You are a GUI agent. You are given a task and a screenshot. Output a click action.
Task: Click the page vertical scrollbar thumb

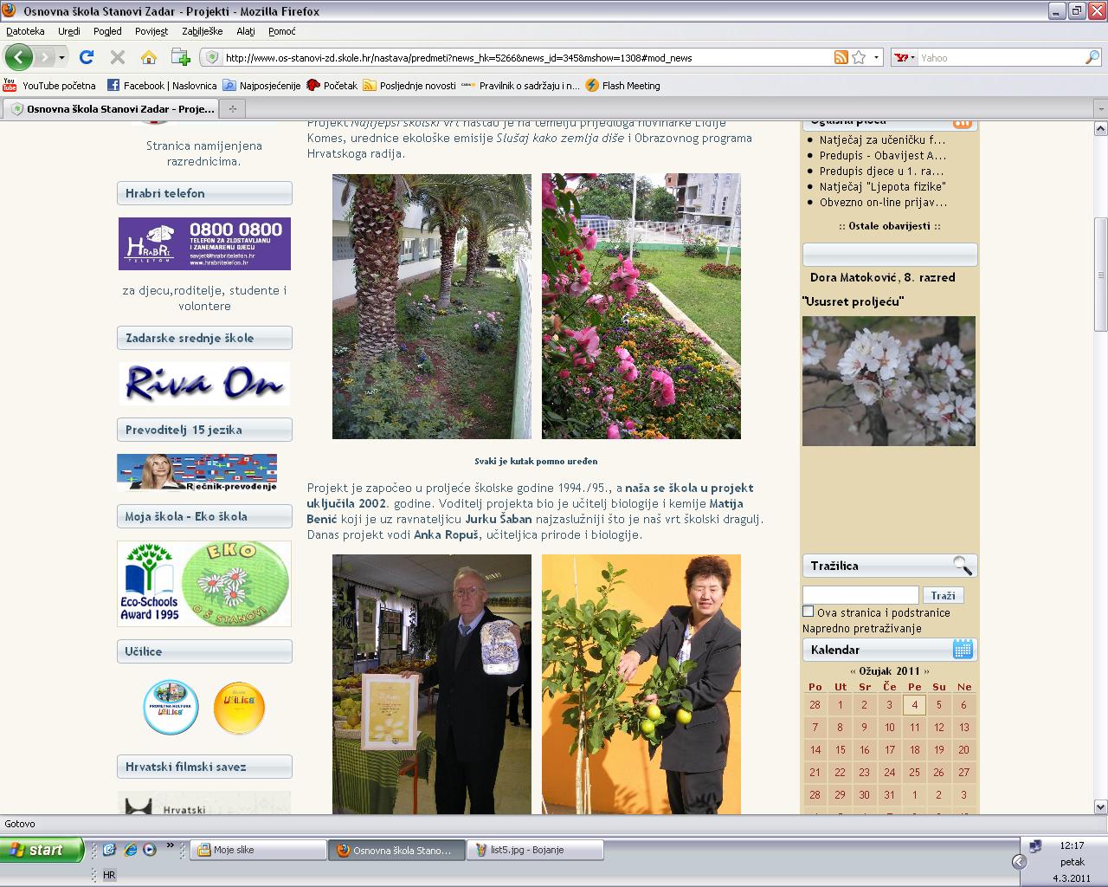(x=1100, y=274)
